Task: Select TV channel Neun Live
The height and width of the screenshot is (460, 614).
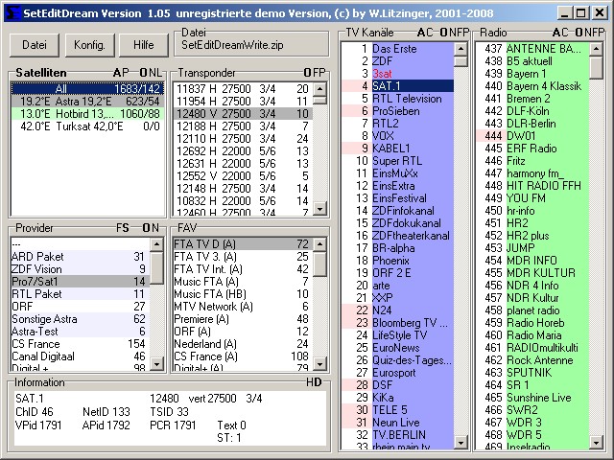Action: click(398, 423)
